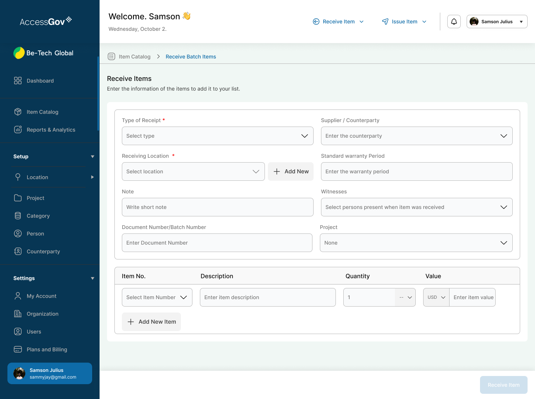Viewport: 535px width, 399px height.
Task: Expand the Receive Item header menu chevron
Action: [x=361, y=22]
